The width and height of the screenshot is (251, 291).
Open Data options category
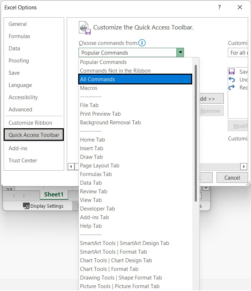pos(34,48)
